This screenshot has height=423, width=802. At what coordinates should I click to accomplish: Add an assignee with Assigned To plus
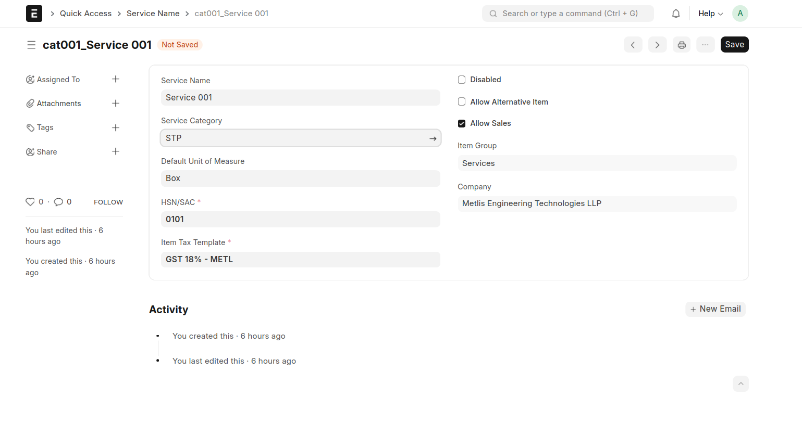coord(116,79)
